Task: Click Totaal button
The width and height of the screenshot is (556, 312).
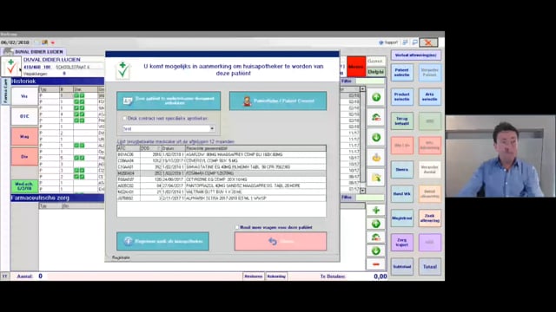Action: (x=430, y=267)
